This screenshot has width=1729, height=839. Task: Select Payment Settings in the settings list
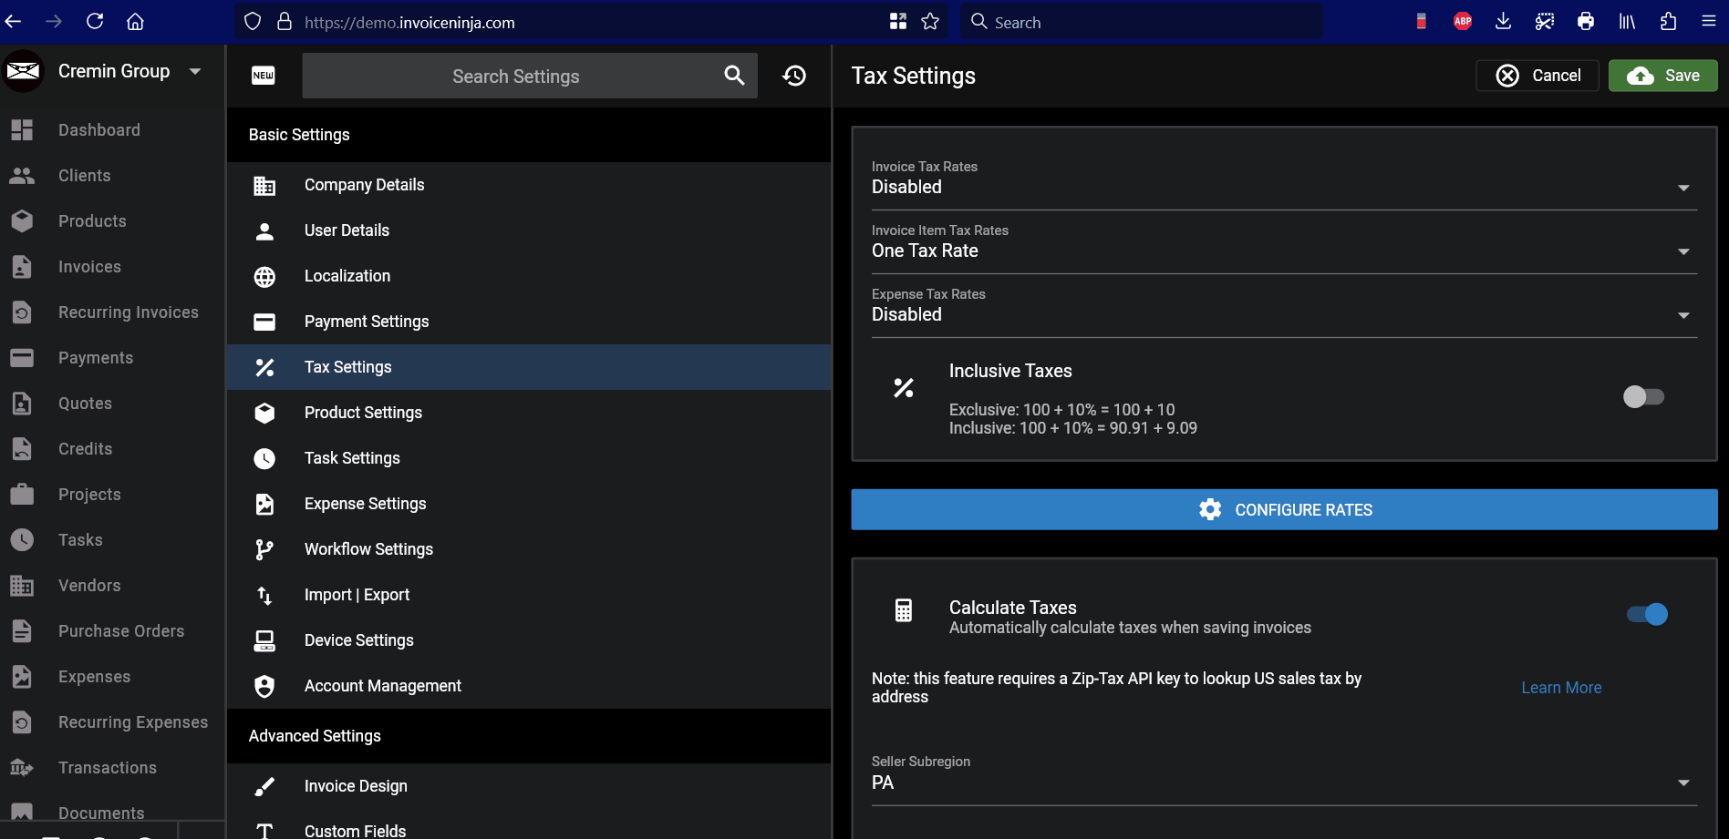367,322
